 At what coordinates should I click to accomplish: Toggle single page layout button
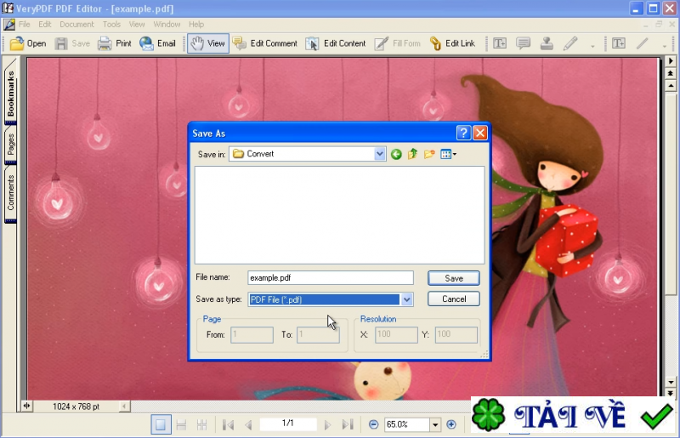pyautogui.click(x=160, y=424)
